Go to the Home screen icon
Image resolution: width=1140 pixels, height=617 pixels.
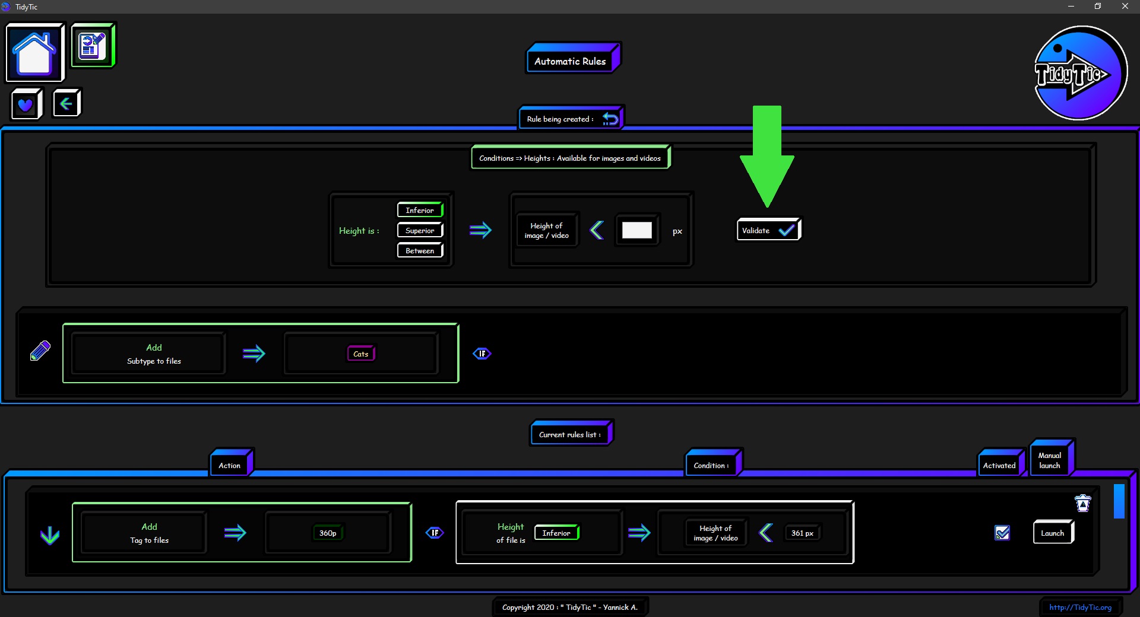pyautogui.click(x=35, y=53)
